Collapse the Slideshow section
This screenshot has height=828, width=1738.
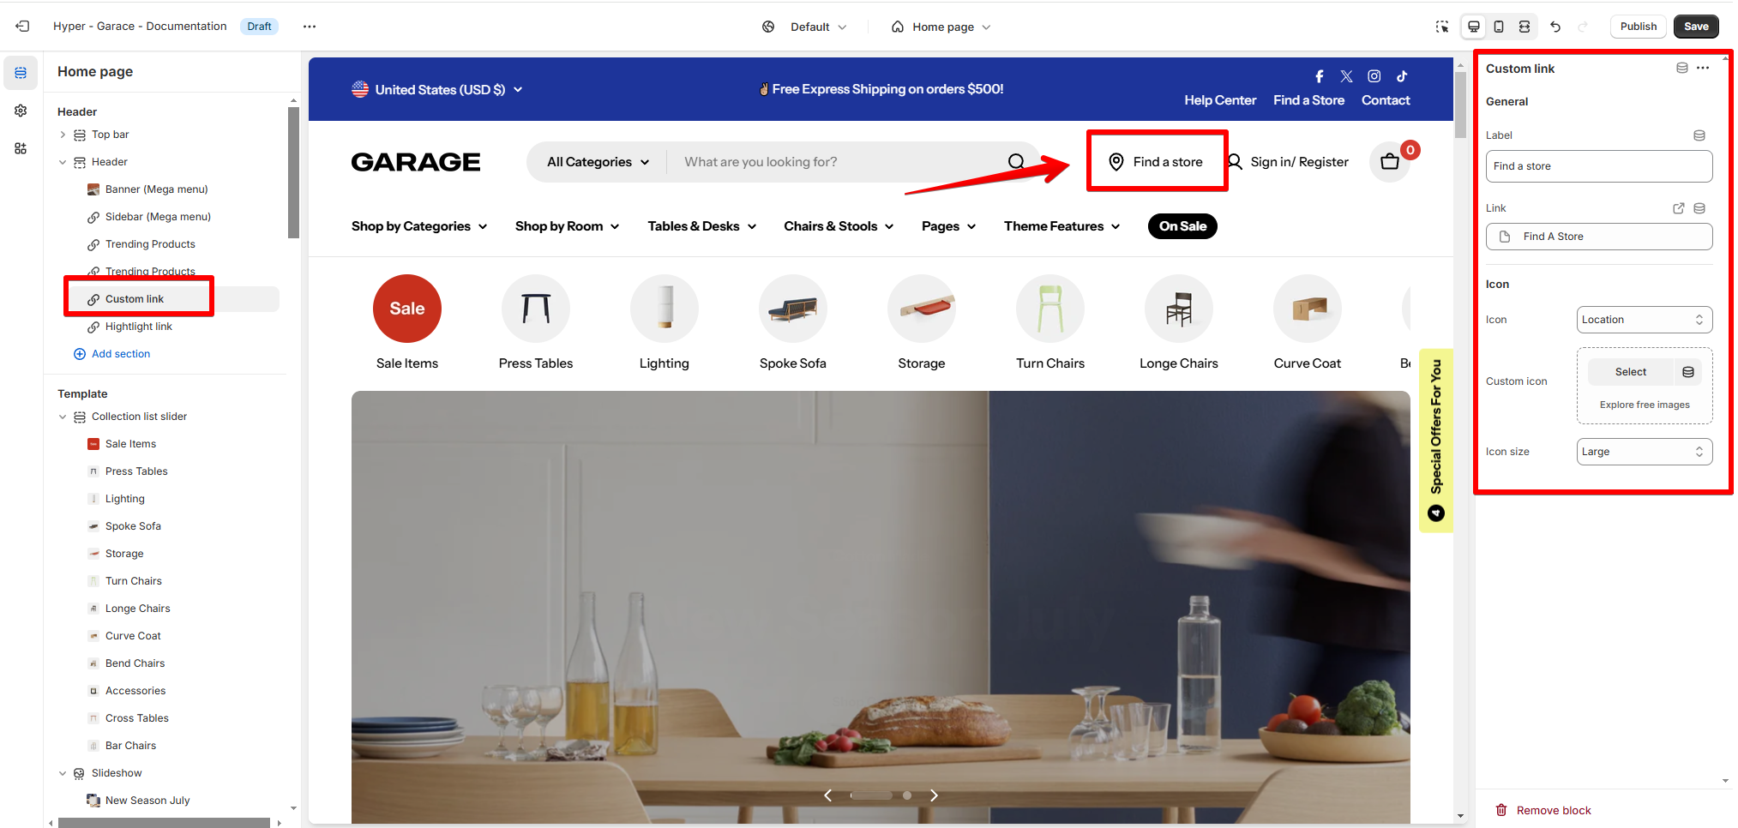pyautogui.click(x=63, y=773)
